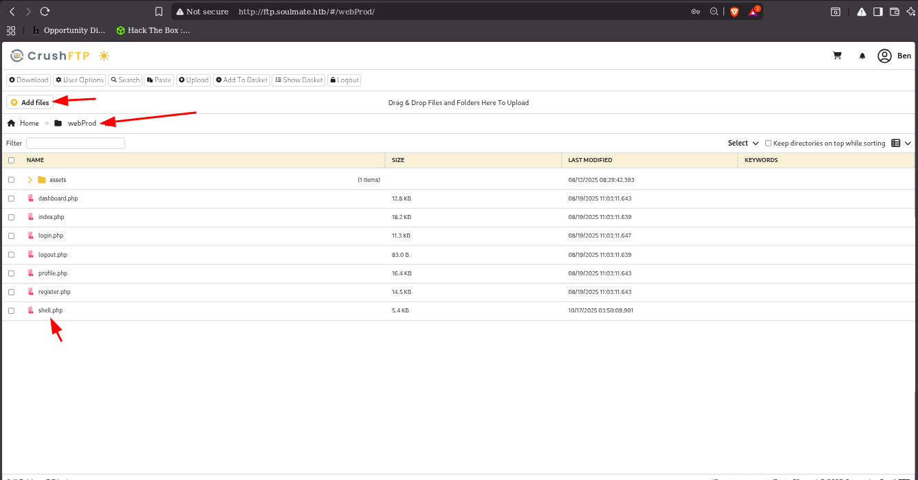This screenshot has height=480, width=918.
Task: Click the Logout button
Action: pyautogui.click(x=344, y=80)
